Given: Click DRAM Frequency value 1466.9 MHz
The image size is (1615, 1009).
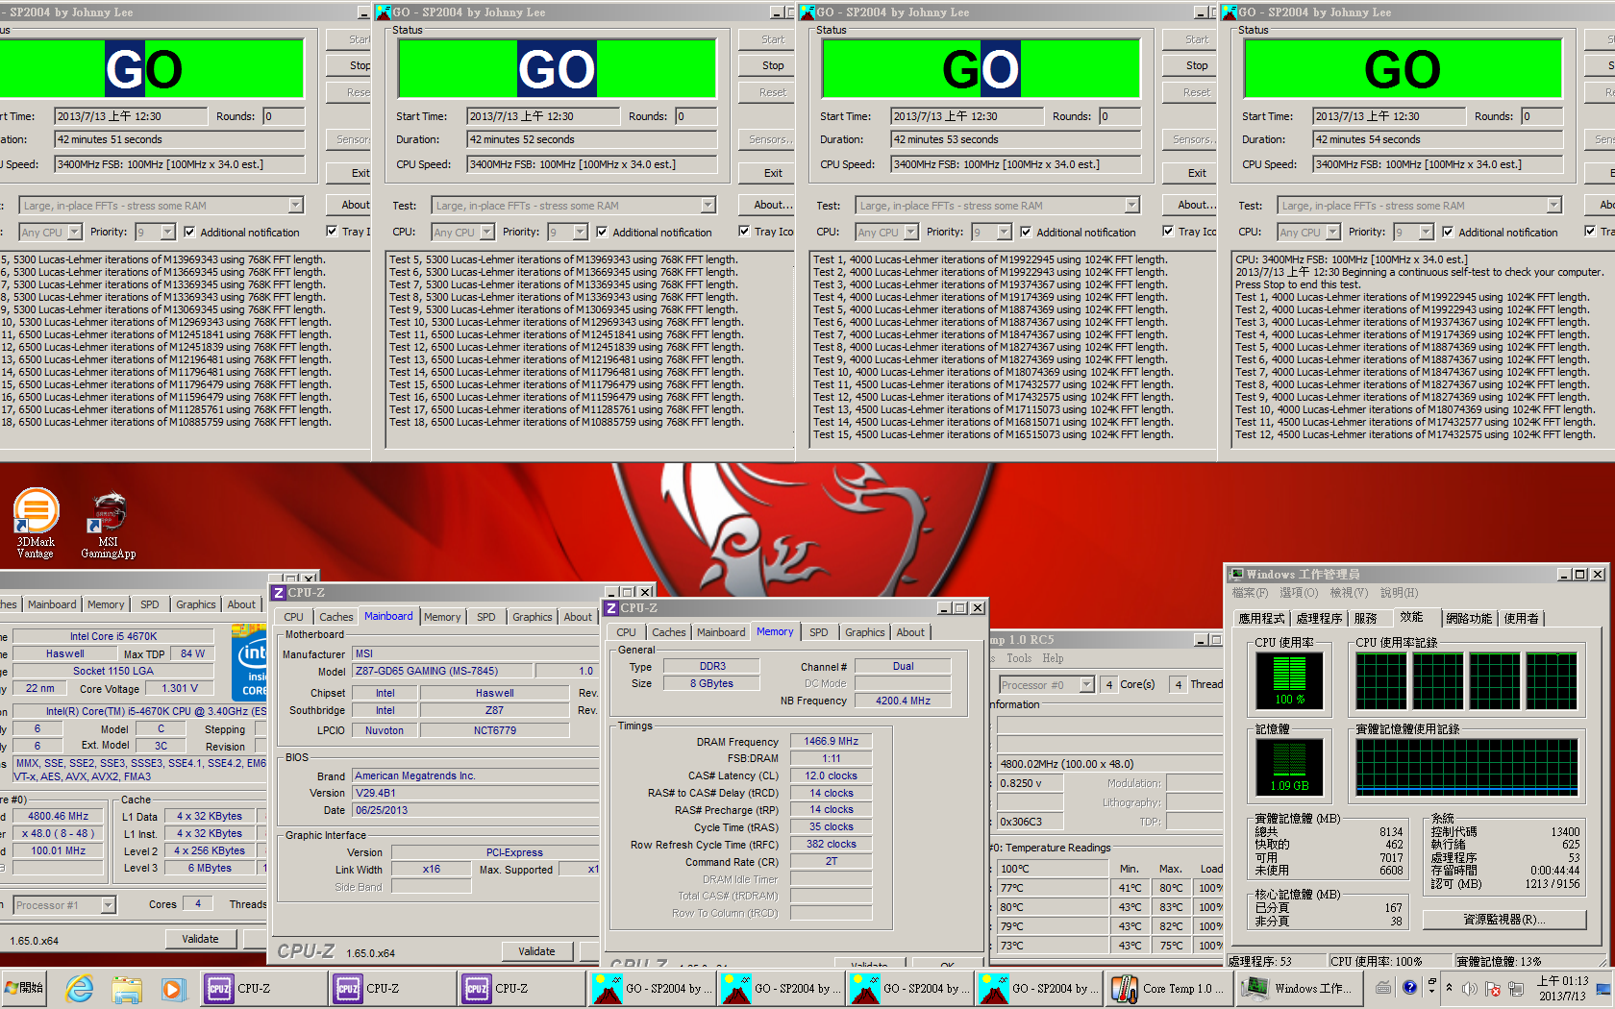Looking at the screenshot, I should [x=832, y=741].
